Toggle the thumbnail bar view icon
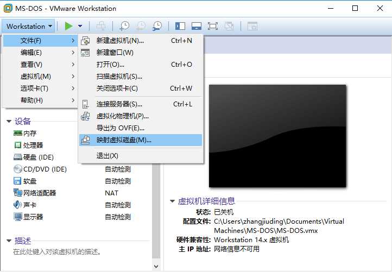Viewport: 392px width, 272px height. [197, 26]
